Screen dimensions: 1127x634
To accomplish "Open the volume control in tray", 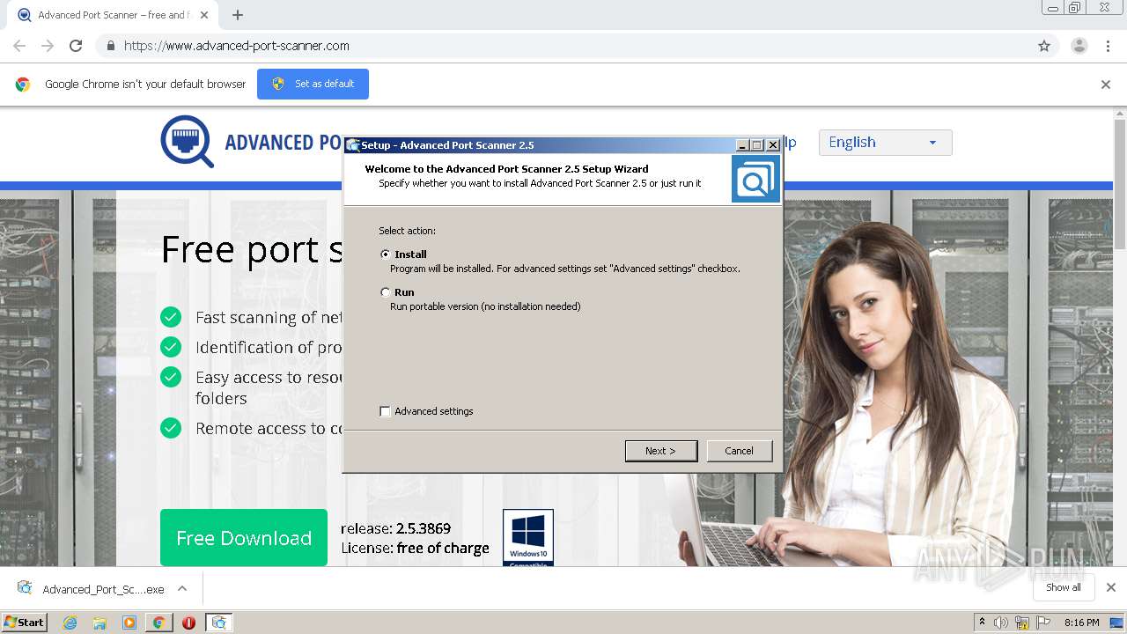I will [x=1001, y=623].
